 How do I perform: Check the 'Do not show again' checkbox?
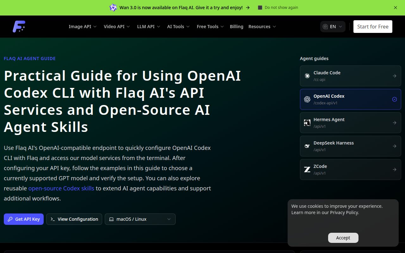tap(260, 8)
